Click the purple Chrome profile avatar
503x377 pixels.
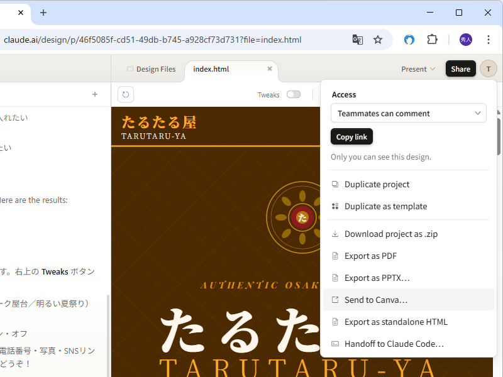click(465, 39)
